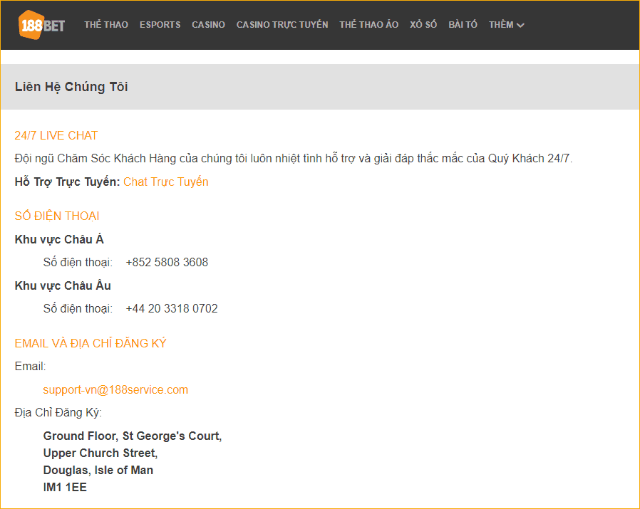
Task: Click the Khu vực Châu Âu label
Action: coord(63,285)
